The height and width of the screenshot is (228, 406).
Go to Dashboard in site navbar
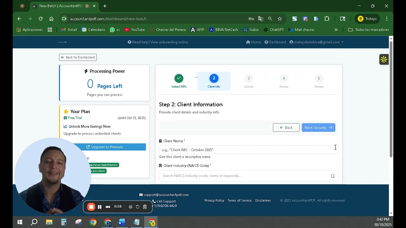[x=275, y=42]
